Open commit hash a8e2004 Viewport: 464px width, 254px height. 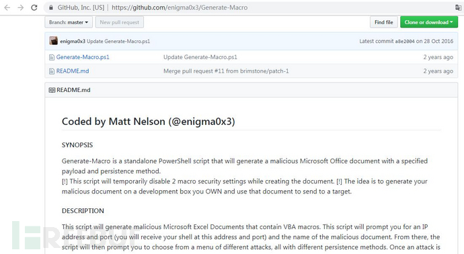pos(405,42)
